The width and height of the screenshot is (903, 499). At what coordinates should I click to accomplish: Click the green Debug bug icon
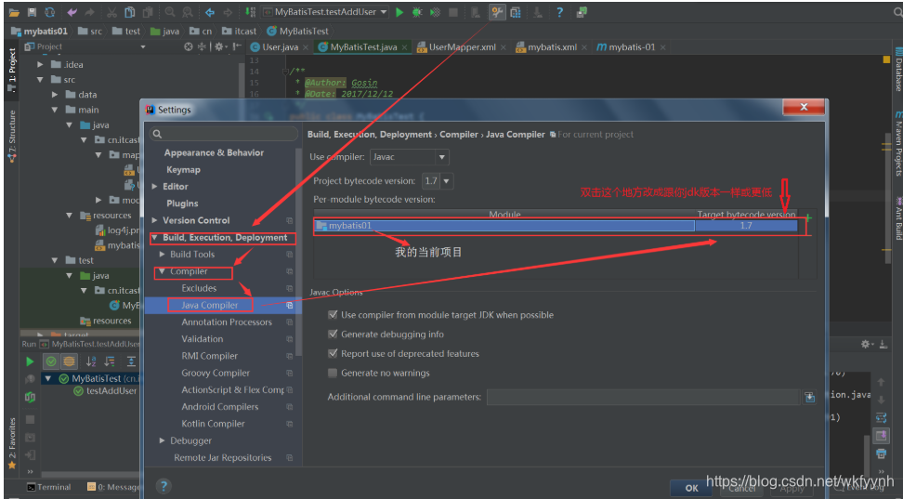coord(417,12)
